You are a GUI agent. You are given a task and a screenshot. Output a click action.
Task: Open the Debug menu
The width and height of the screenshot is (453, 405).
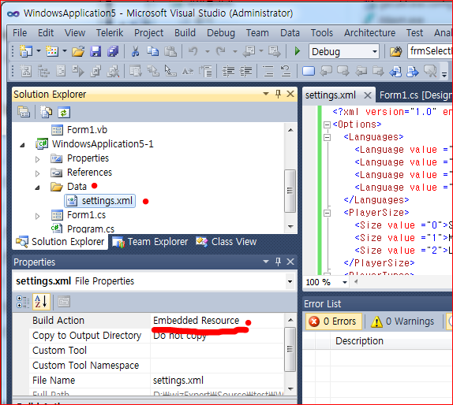coord(221,32)
